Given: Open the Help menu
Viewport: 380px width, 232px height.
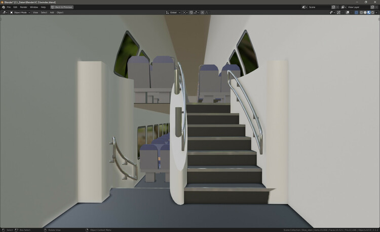Looking at the screenshot, I should (x=43, y=7).
